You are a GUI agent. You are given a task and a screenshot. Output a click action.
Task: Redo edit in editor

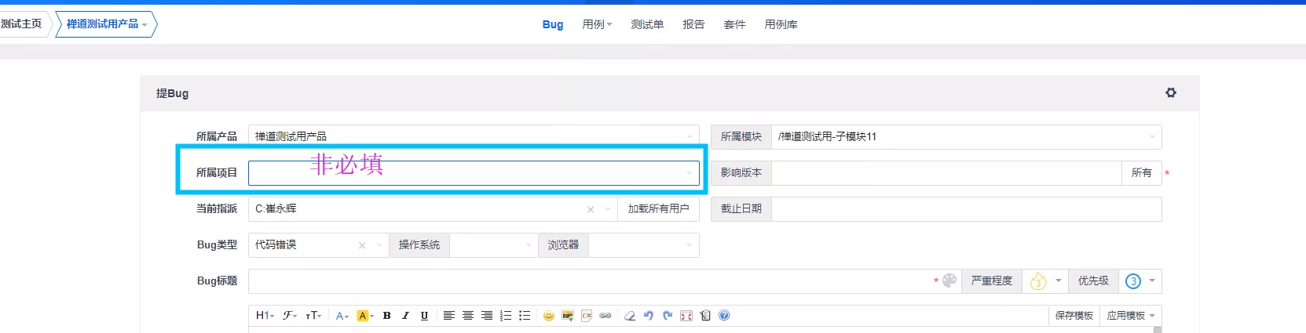668,316
